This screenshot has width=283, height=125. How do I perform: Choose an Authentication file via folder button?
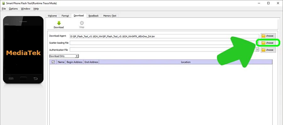(268, 50)
